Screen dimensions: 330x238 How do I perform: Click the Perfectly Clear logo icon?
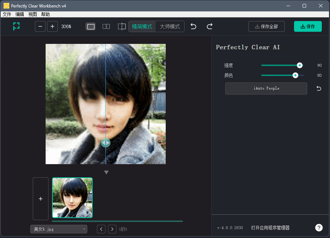point(16,26)
